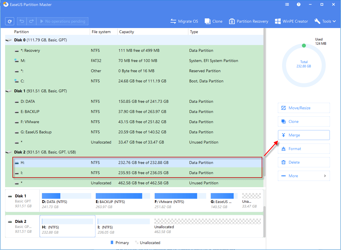Click the EaseUS Partition Master logo icon
This screenshot has width=341, height=250.
tap(6, 5)
